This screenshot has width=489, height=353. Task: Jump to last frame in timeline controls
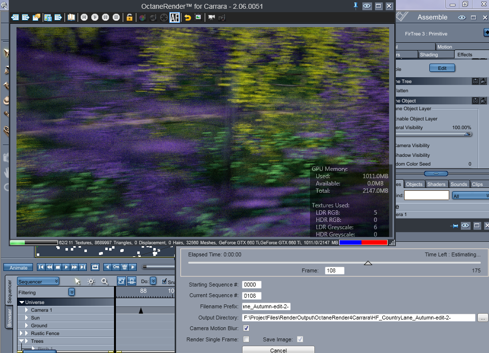click(82, 267)
